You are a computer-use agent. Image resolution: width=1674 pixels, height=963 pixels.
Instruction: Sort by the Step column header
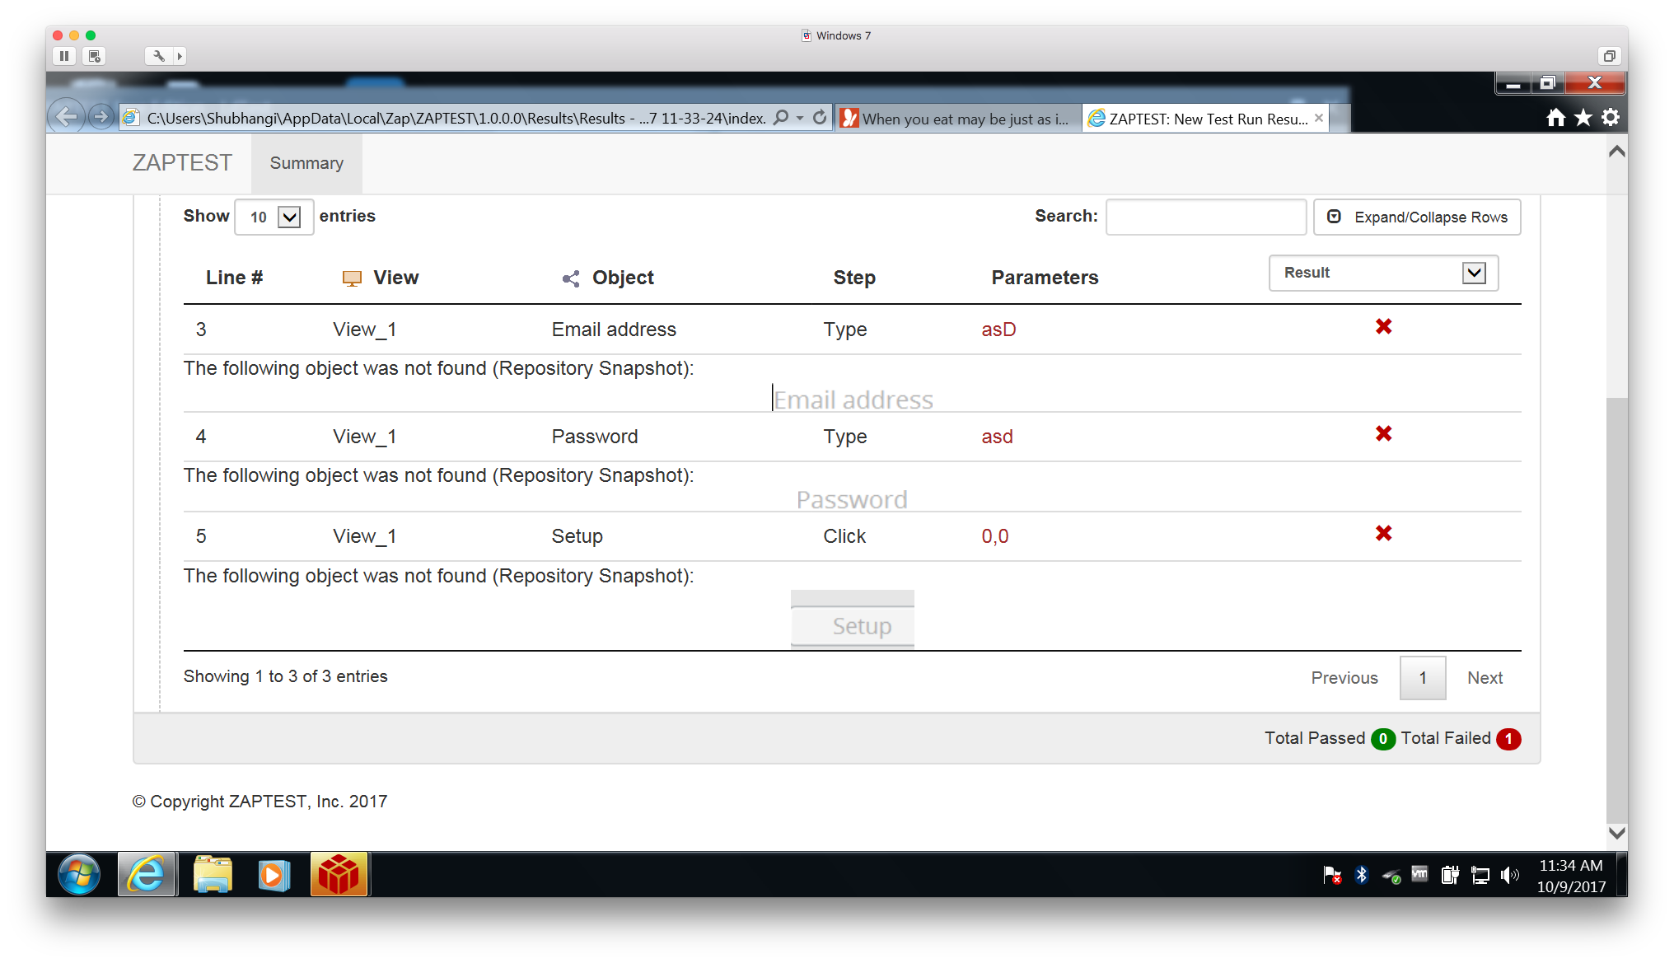pos(854,278)
